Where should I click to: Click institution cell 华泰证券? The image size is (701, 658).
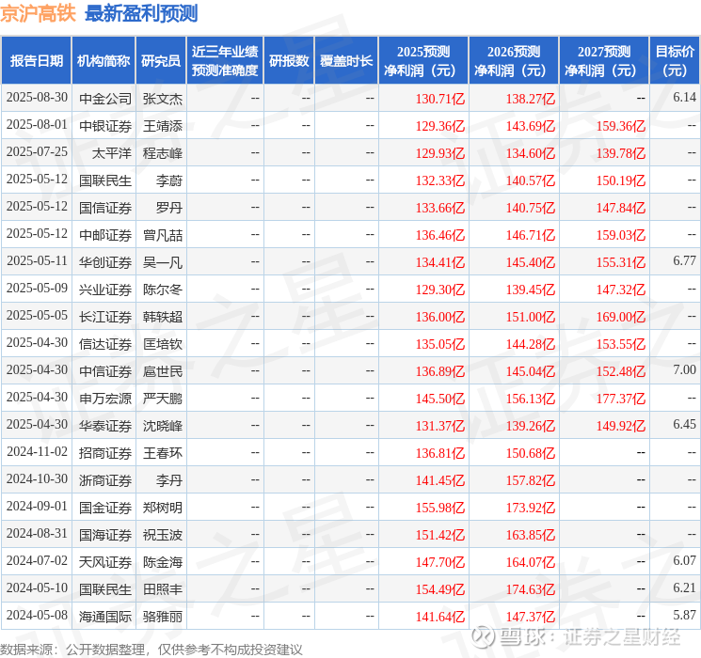tap(105, 426)
